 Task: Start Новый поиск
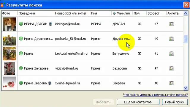point(175,102)
